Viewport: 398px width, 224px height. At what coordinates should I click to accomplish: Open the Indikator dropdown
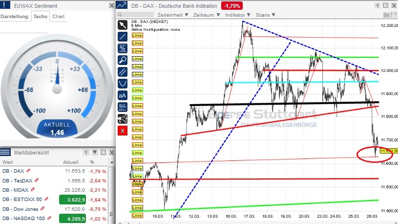pos(238,15)
